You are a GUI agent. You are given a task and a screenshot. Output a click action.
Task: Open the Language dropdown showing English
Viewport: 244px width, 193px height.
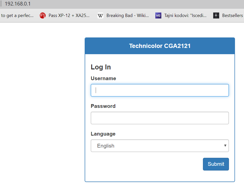coord(160,146)
